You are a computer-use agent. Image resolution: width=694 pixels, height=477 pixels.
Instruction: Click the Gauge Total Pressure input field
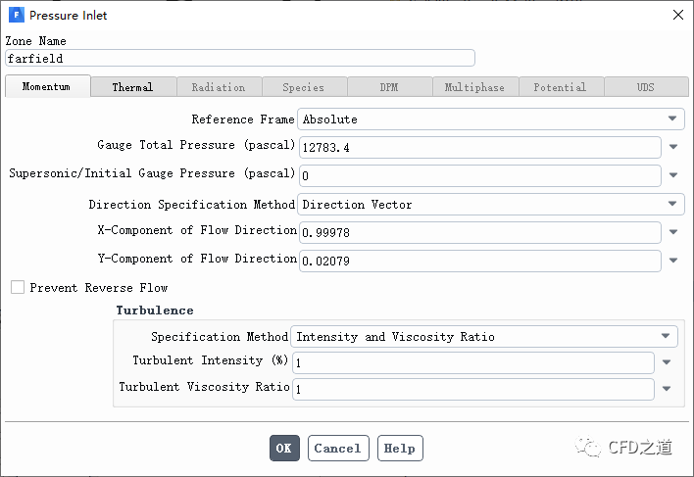pos(479,148)
